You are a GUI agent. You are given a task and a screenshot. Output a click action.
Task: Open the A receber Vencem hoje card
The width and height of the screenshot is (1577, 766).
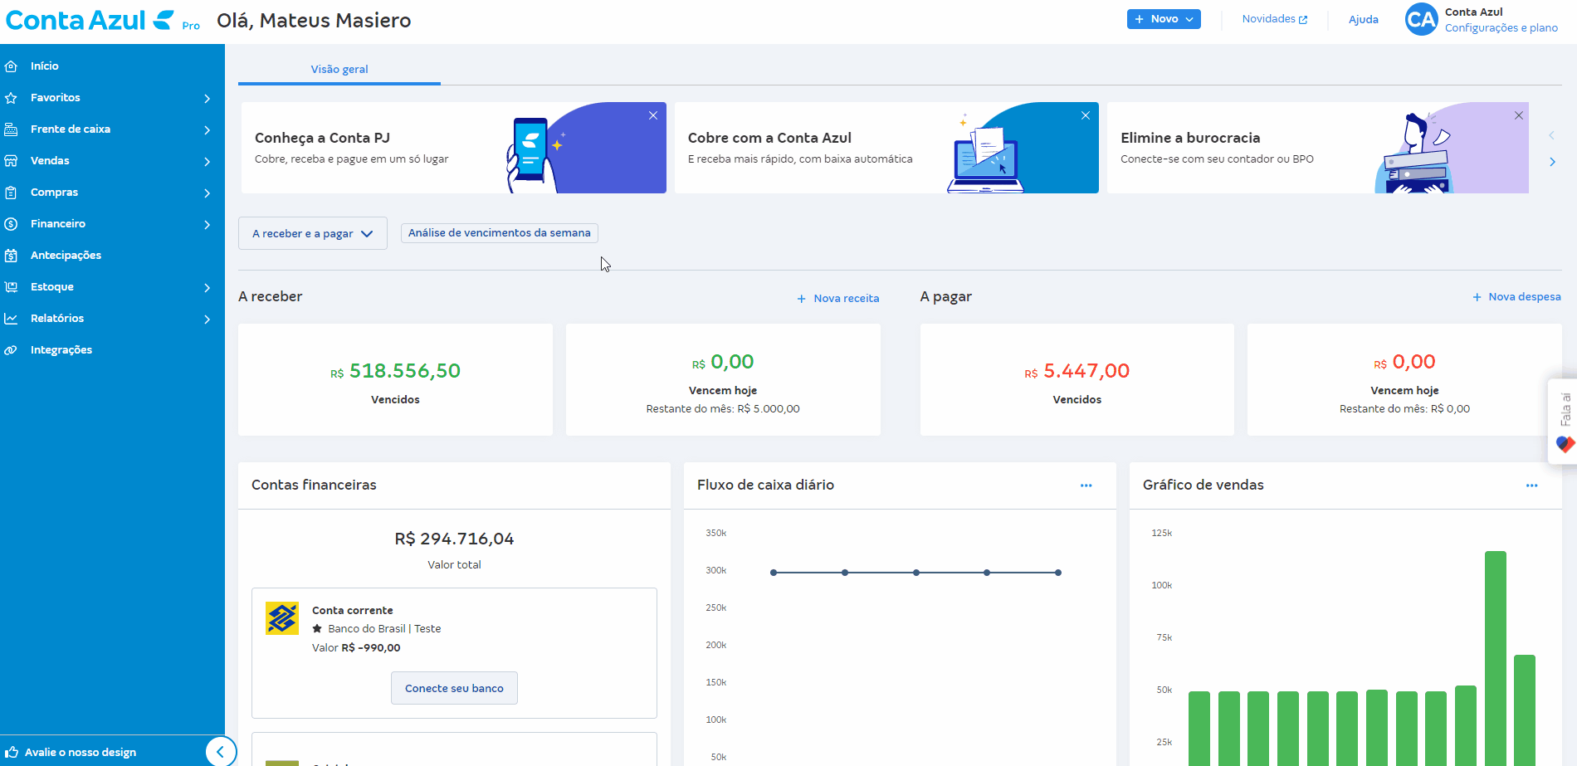pos(723,380)
